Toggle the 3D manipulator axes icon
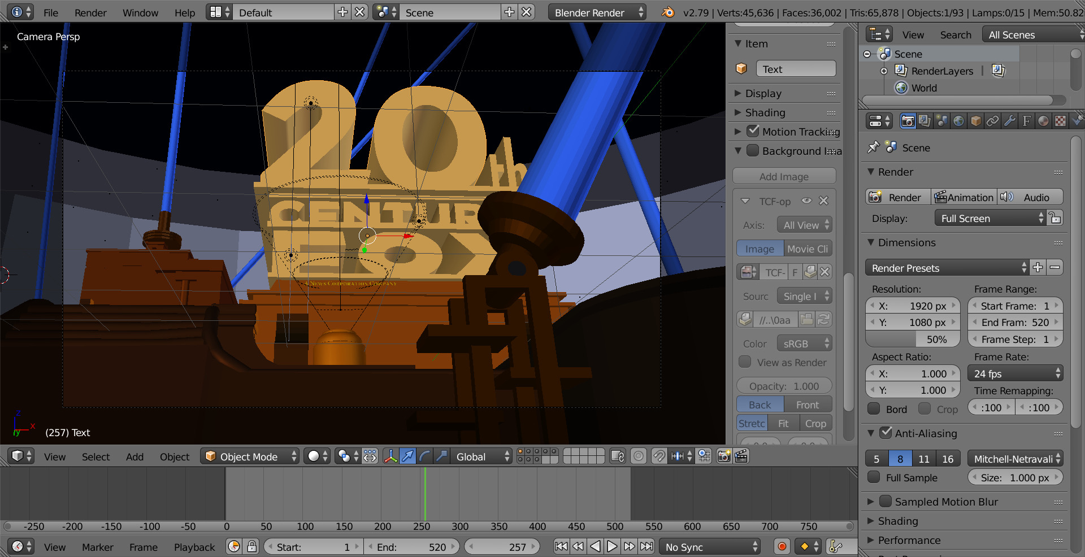 point(390,456)
